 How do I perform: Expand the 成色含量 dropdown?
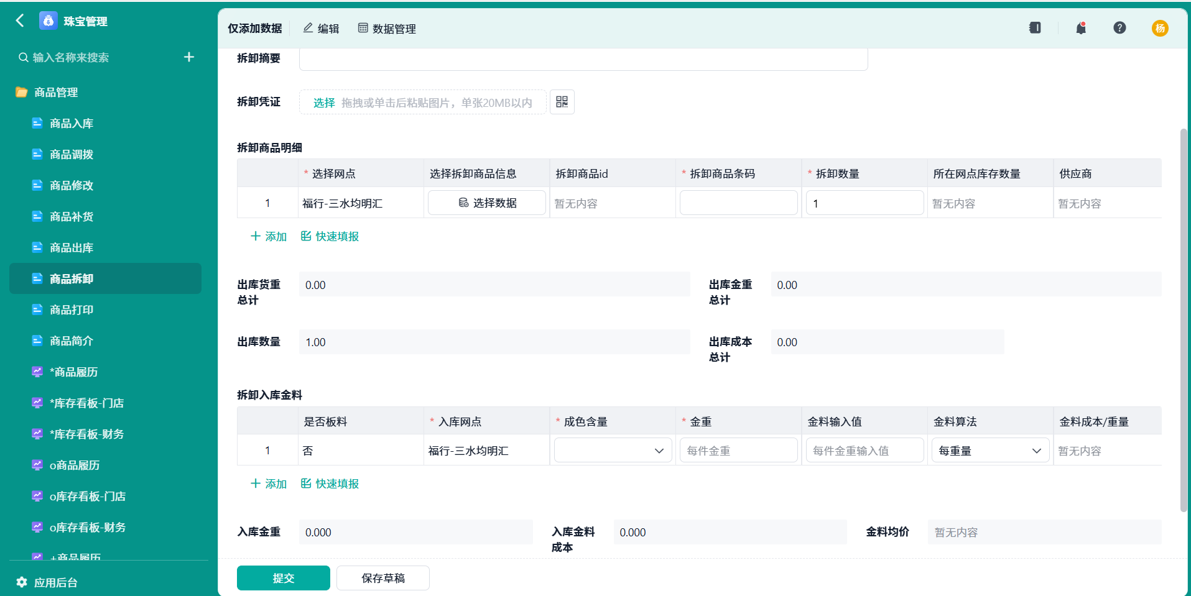(x=613, y=451)
